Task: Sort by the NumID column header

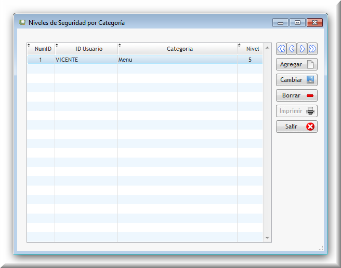Action: 41,49
